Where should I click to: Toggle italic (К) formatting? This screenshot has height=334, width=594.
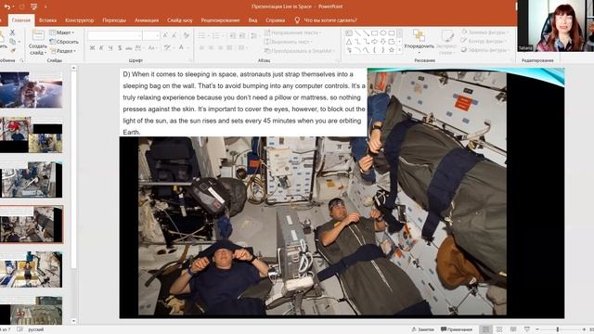coord(101,48)
